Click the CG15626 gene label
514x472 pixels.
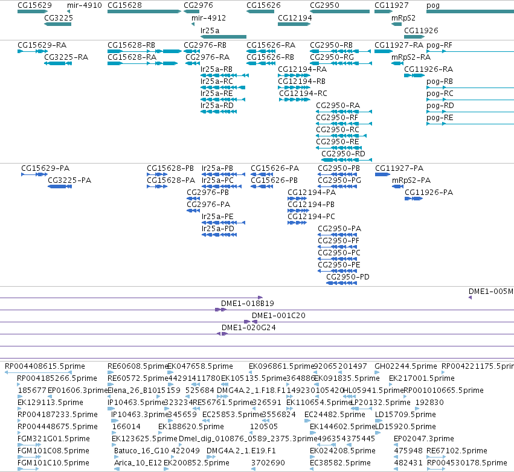(x=263, y=5)
